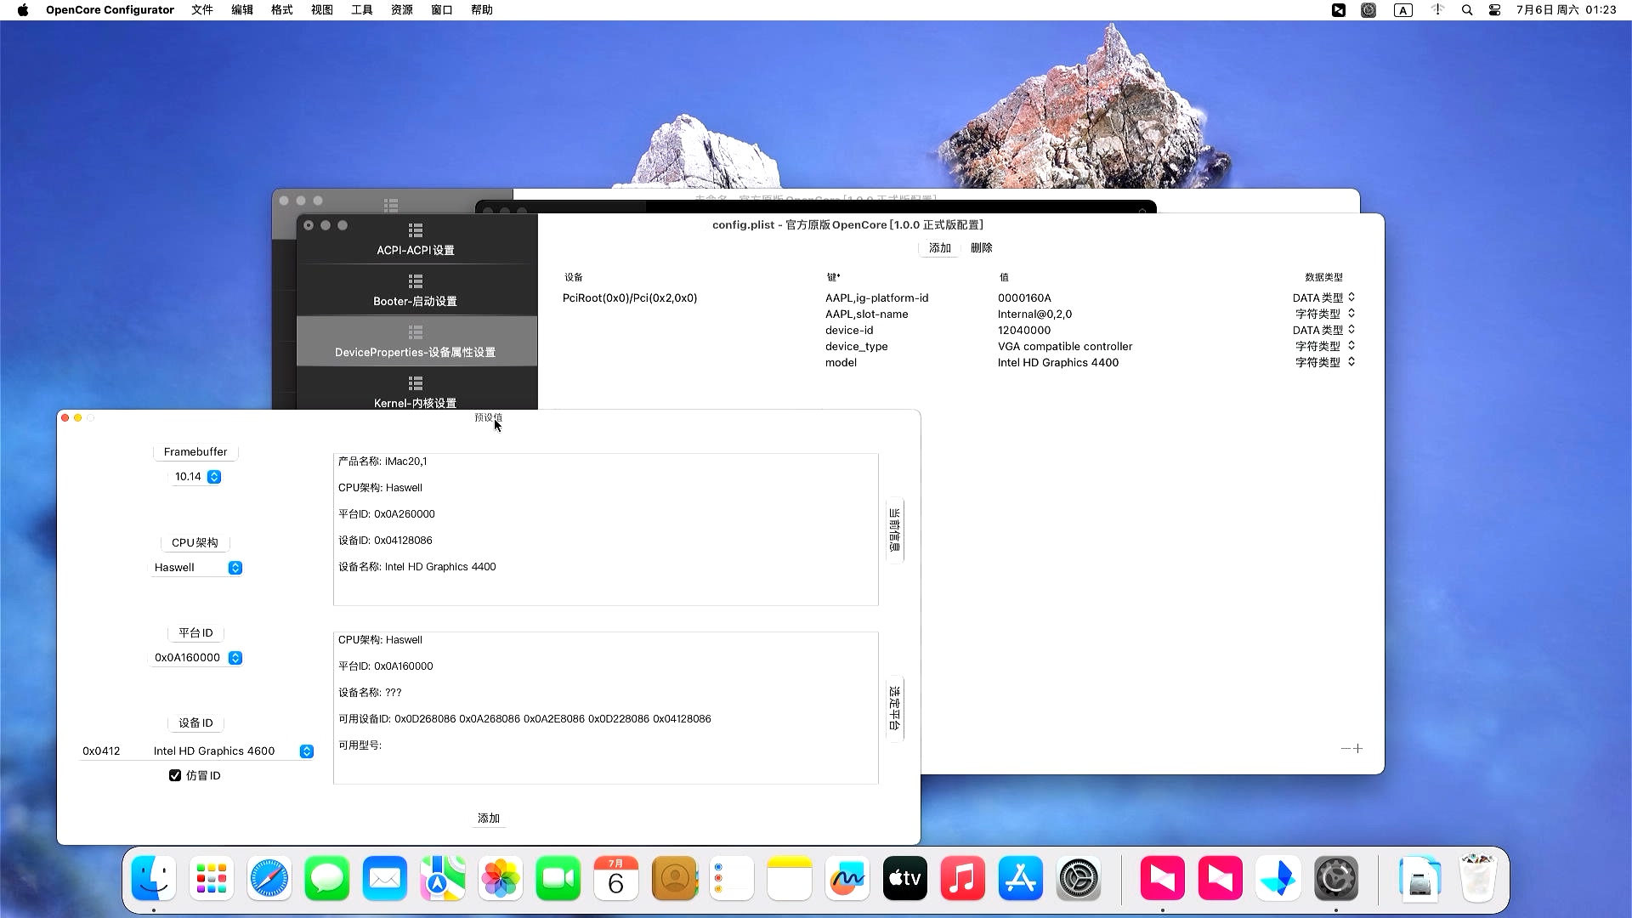Viewport: 1632px width, 918px height.
Task: Open the 编辑 menu
Action: click(x=242, y=10)
